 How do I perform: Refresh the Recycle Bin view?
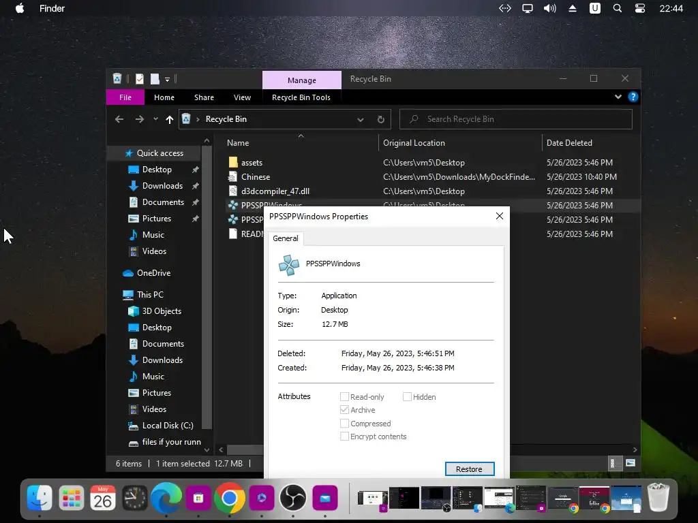380,119
